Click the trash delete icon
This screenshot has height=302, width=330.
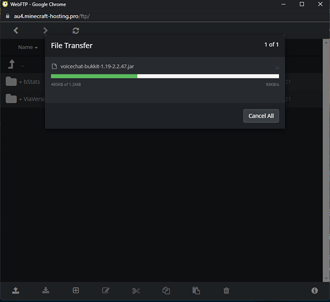coord(226,290)
